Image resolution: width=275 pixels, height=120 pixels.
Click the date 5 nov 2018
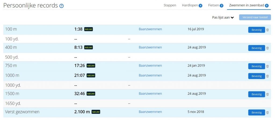tap(196, 112)
